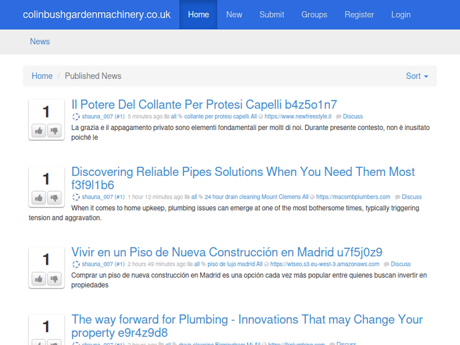The width and height of the screenshot is (460, 345).
Task: Open the macombplumbers.com source link
Action: pyautogui.click(x=353, y=197)
